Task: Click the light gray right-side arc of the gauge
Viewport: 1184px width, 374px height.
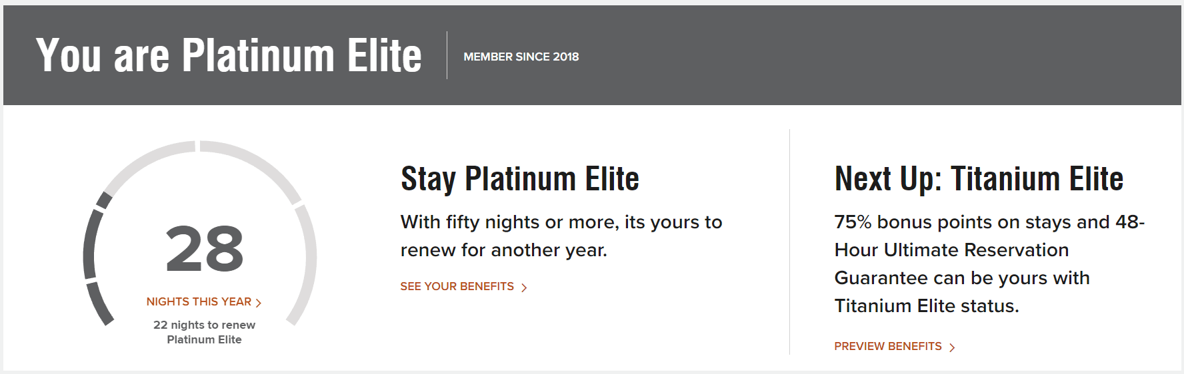Action: coord(309,260)
